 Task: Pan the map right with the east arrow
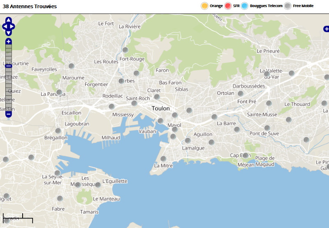click(12, 27)
